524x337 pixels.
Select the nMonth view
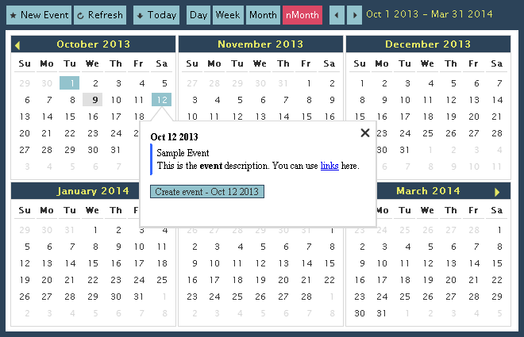pos(302,15)
